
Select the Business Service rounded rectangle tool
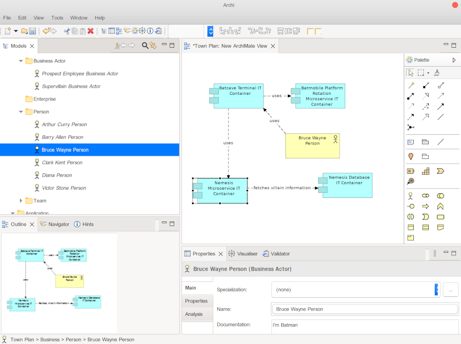coord(441,217)
